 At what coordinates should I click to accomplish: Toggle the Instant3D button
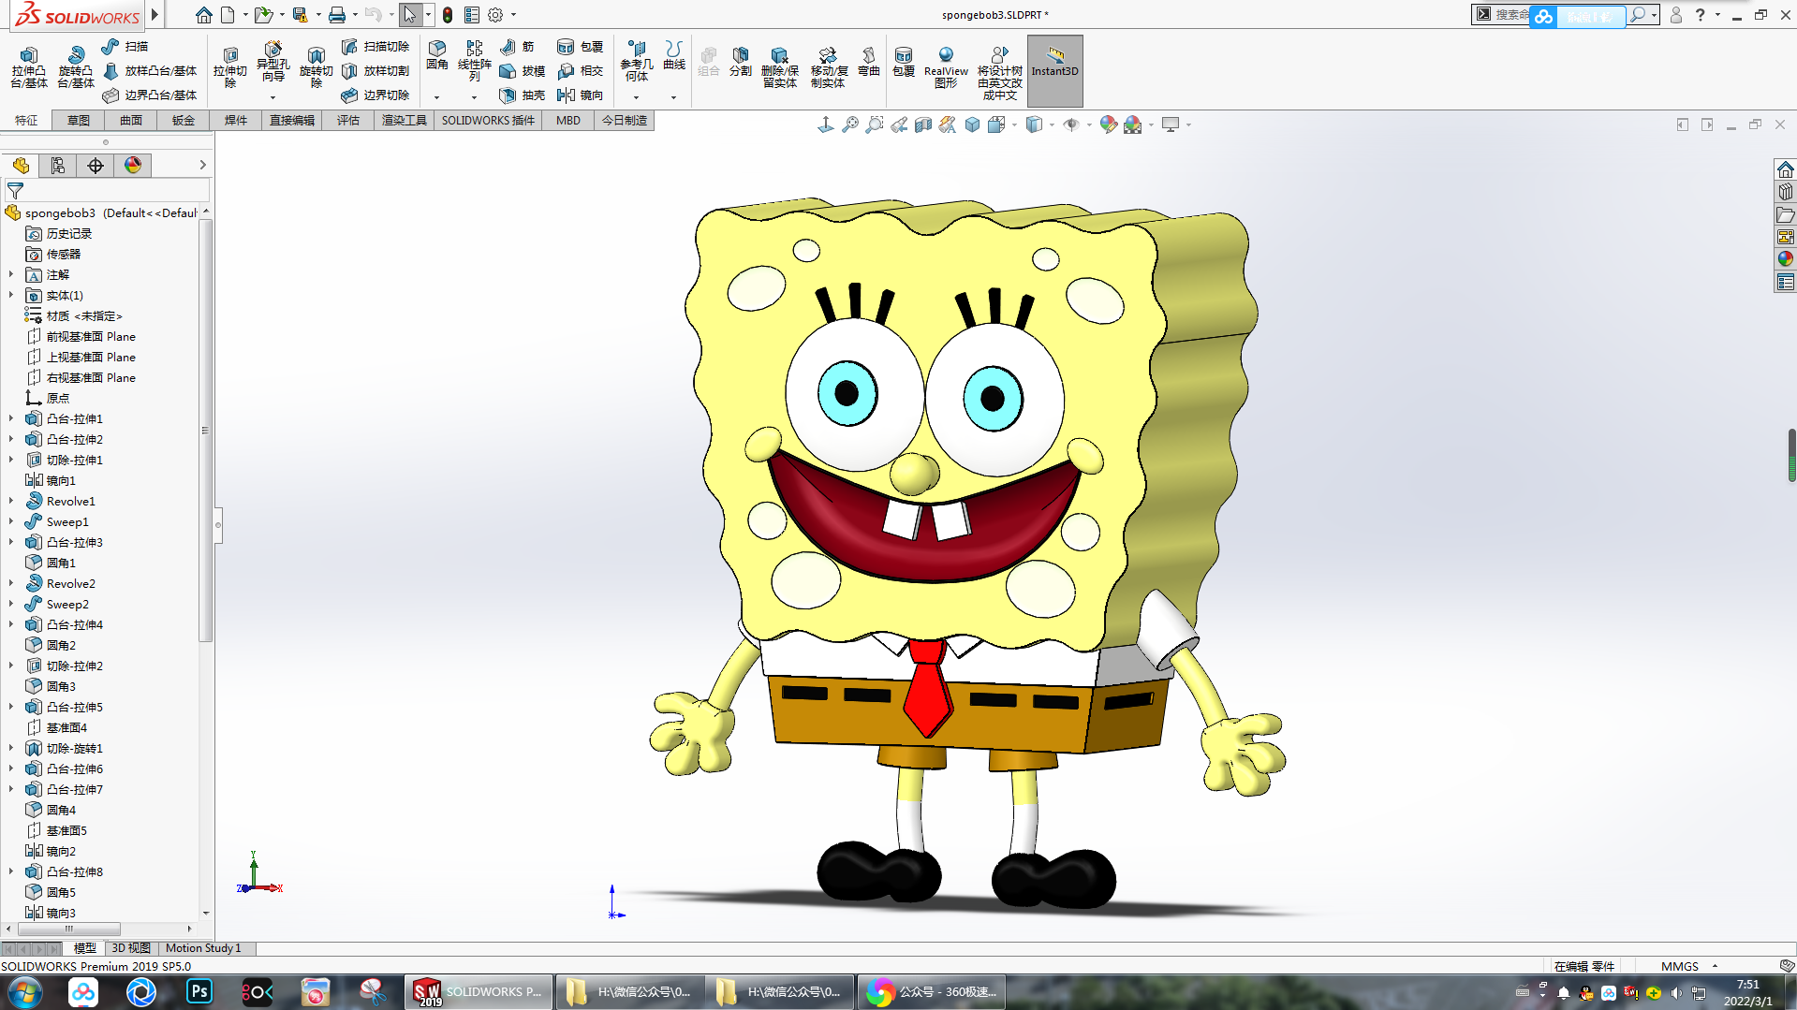[x=1055, y=70]
